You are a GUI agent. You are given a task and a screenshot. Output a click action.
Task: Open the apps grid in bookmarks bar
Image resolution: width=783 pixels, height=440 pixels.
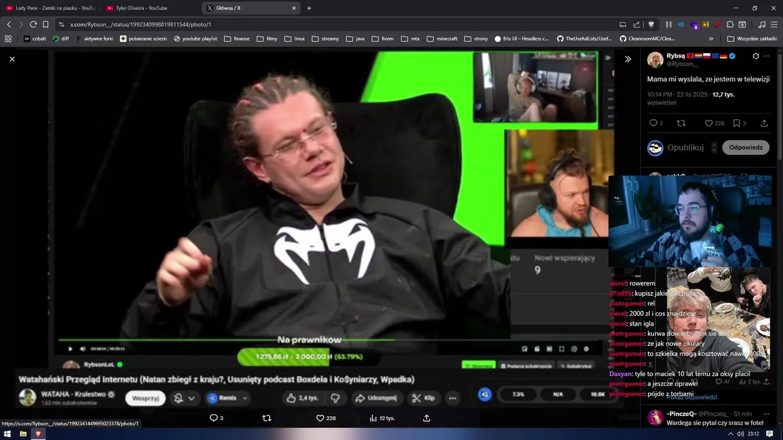click(x=8, y=38)
